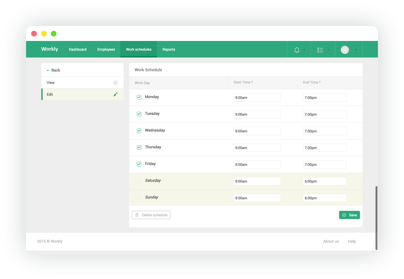Enable the Saturday checkbox
This screenshot has width=404, height=279.
pos(139,181)
